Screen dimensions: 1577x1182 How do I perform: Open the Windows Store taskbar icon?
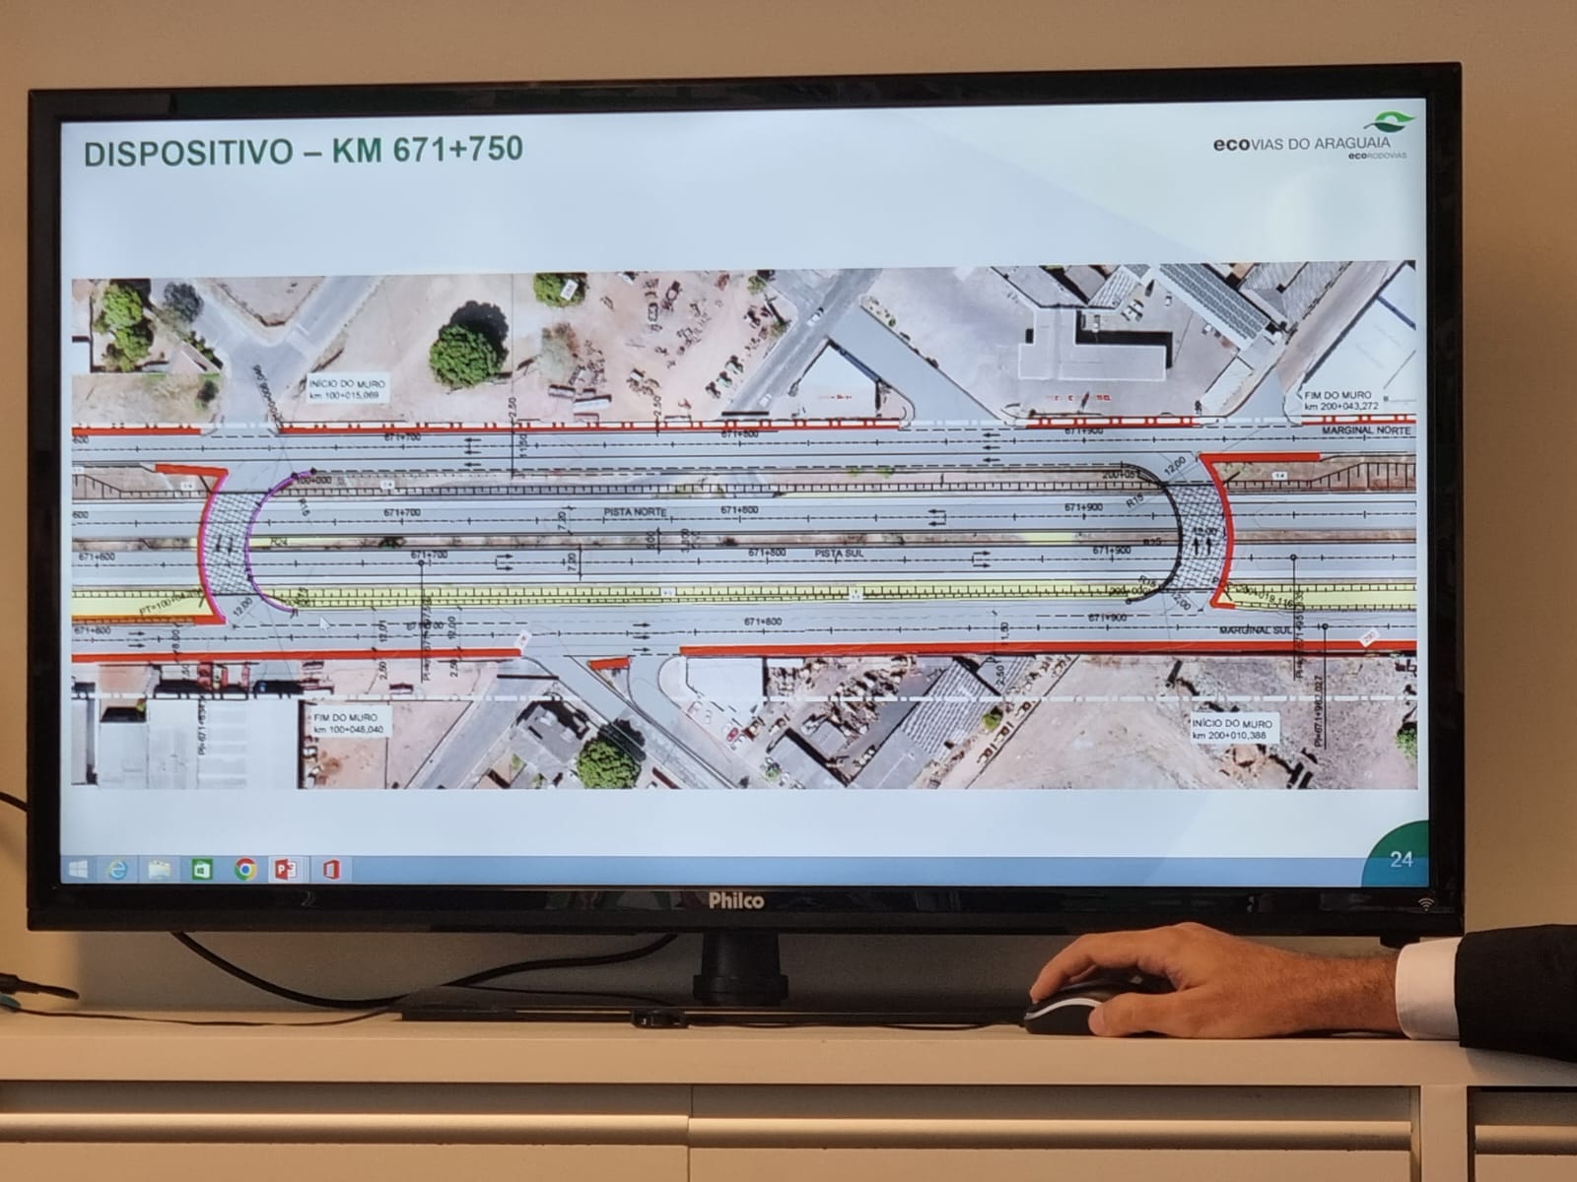(202, 870)
